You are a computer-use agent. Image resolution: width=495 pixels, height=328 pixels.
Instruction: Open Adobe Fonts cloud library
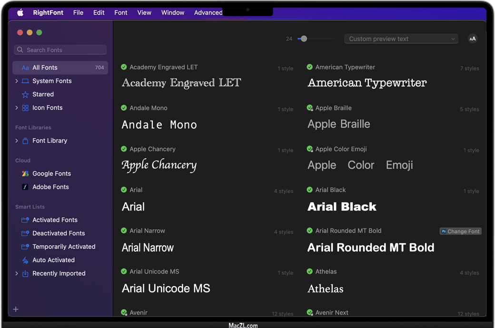tap(50, 187)
